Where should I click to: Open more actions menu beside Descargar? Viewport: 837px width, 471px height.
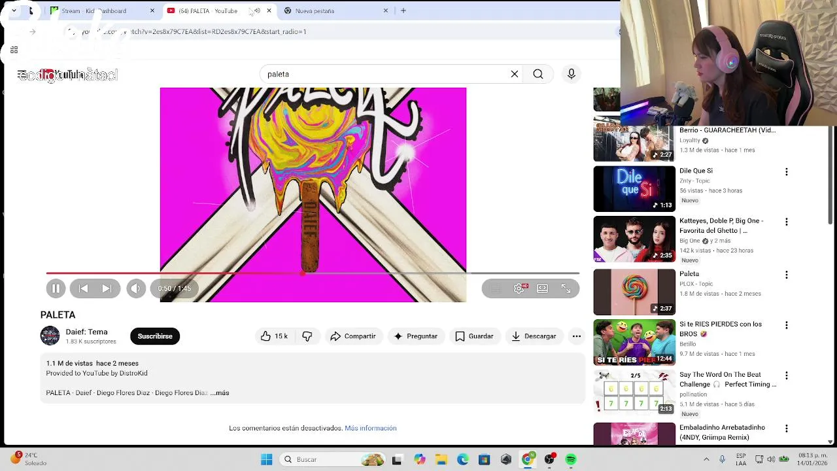tap(577, 336)
